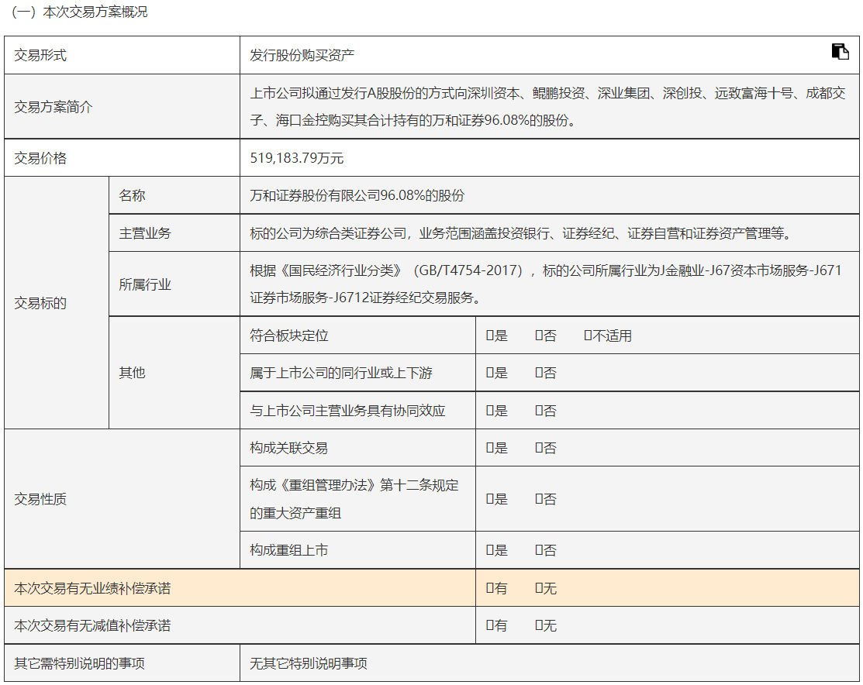Image resolution: width=863 pixels, height=685 pixels.
Task: Click 万和证券股份有限公司96.08%的股份 cell
Action: click(549, 195)
